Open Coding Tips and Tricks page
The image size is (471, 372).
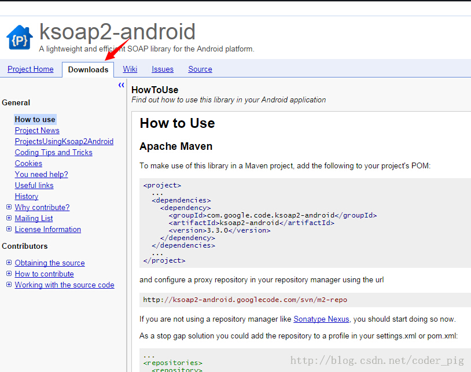tap(54, 152)
